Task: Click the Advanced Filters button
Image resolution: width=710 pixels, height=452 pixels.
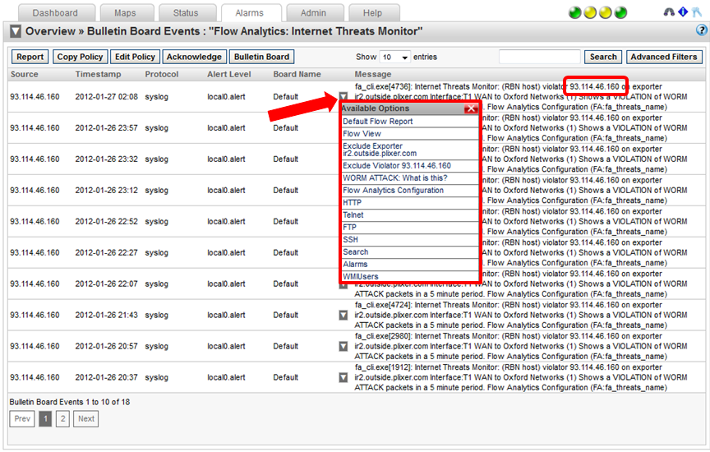Action: tap(664, 58)
